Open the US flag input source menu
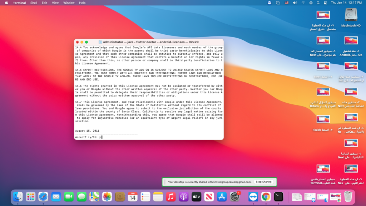 [x=286, y=3]
